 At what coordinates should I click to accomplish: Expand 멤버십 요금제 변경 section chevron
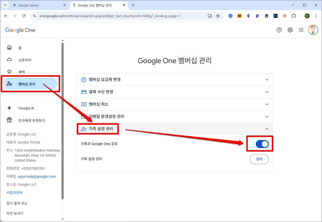click(x=267, y=80)
